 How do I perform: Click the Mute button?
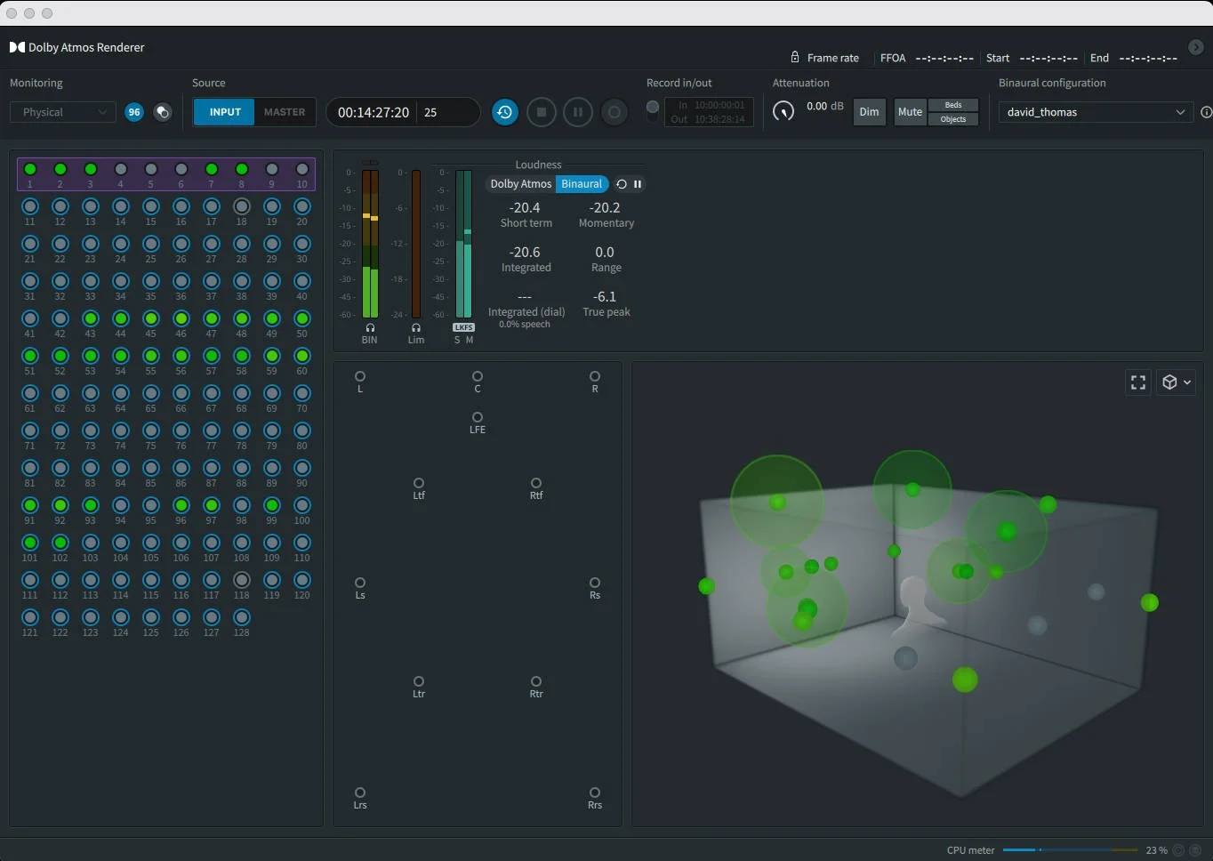[x=910, y=112]
